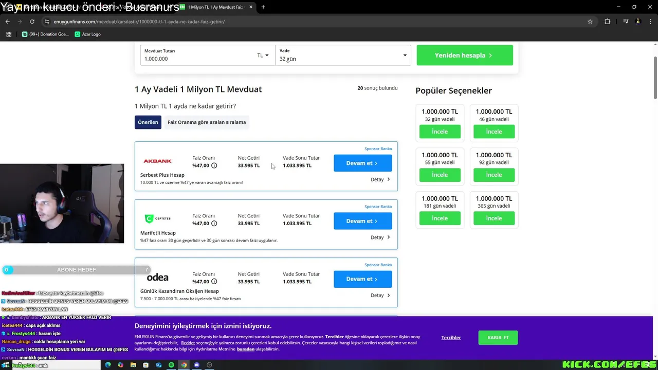This screenshot has width=658, height=370.
Task: Open Microsoft Edge from the taskbar
Action: [x=108, y=365]
